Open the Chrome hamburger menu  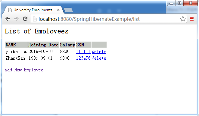point(191,19)
